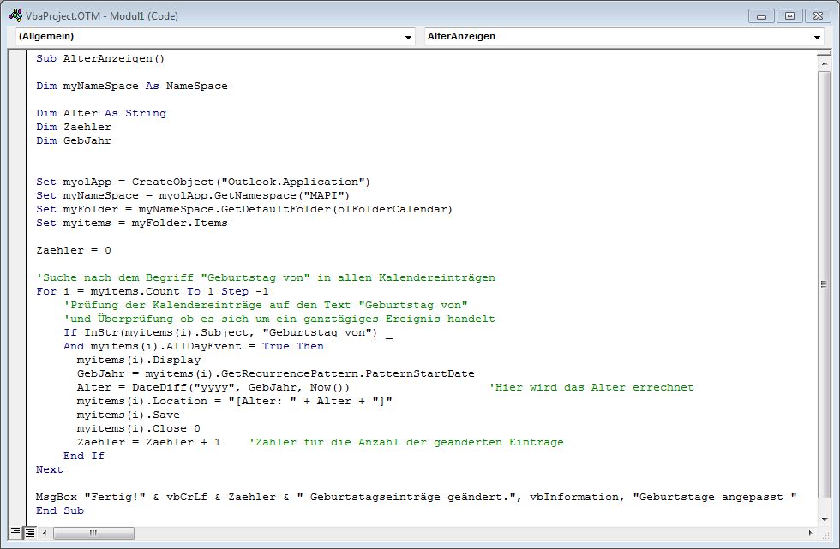Click the "Zaehler = 0" line
Image resolution: width=840 pixels, height=549 pixels.
pos(74,250)
